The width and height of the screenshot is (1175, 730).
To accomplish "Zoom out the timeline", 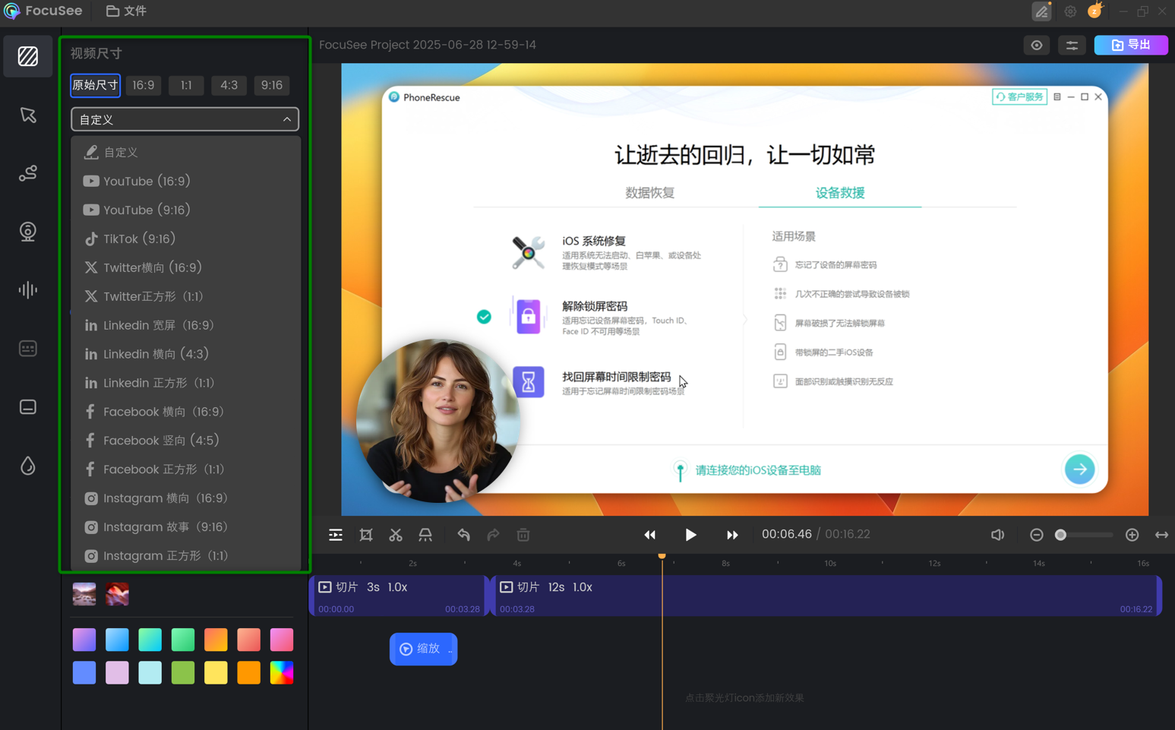I will click(x=1037, y=535).
